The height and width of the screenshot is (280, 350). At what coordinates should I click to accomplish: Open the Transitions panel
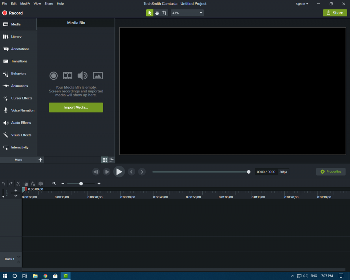tap(18, 61)
